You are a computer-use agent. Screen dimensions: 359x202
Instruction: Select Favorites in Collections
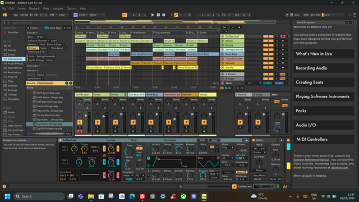point(13,33)
